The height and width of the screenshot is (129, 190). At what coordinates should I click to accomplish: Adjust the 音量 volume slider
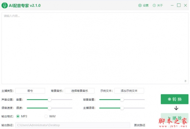pyautogui.click(x=50, y=100)
